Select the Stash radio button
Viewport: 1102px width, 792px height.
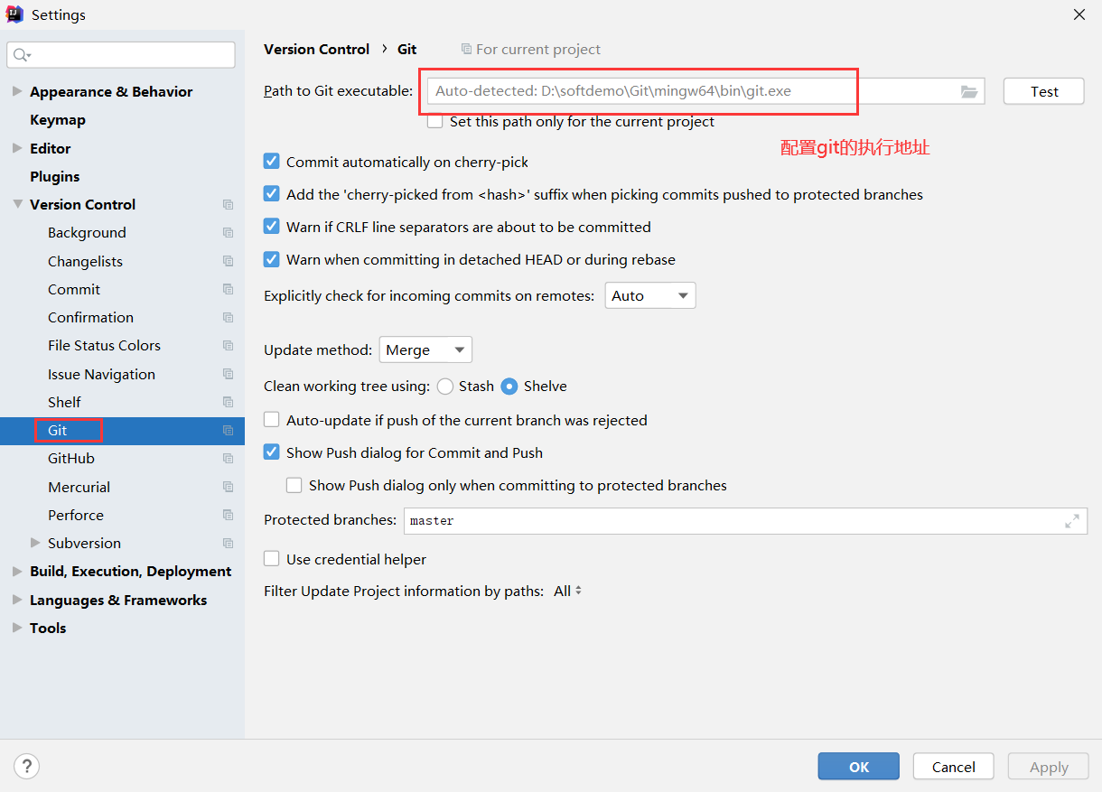pos(444,386)
